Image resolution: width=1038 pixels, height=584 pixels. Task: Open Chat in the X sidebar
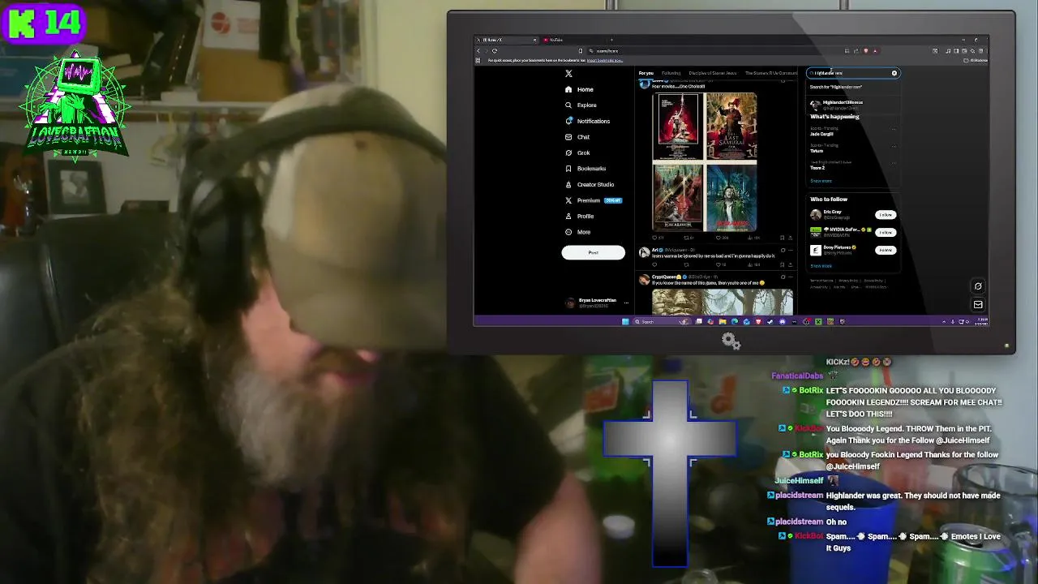[577, 137]
